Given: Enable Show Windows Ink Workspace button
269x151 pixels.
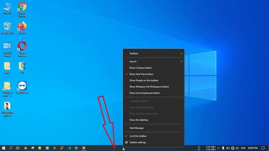Looking at the screenshot, I should tap(153, 87).
